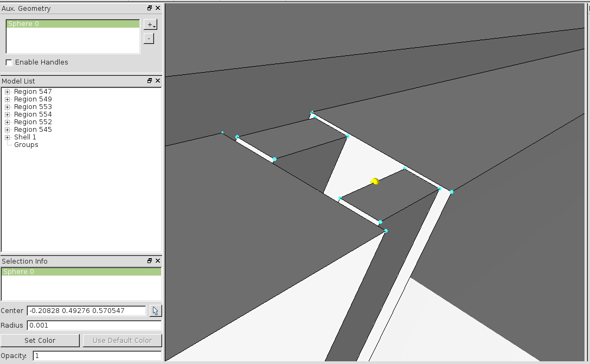
Task: Click Use Default Color button
Action: click(123, 340)
